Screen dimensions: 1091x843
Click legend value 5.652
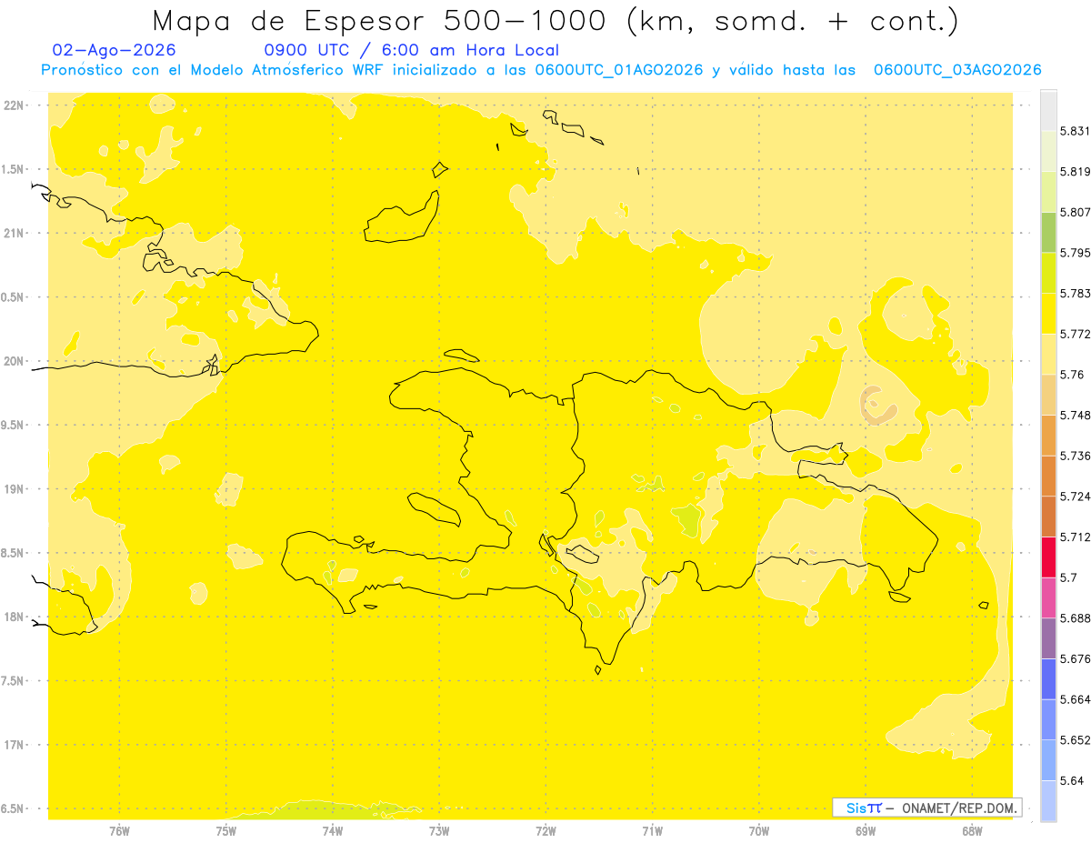coord(1075,740)
